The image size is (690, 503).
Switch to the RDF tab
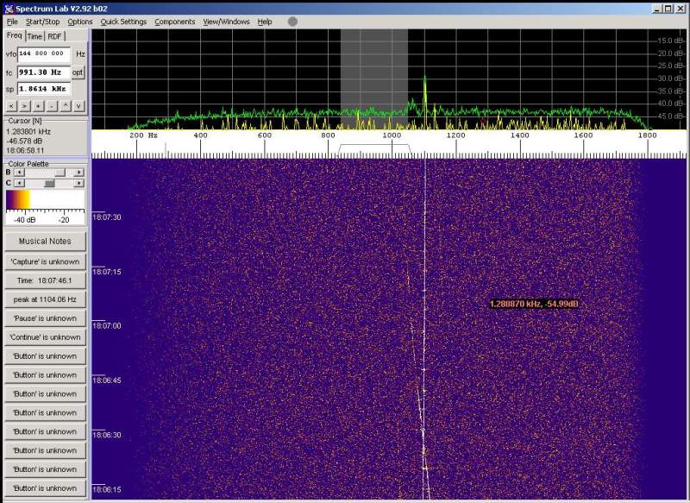click(54, 36)
